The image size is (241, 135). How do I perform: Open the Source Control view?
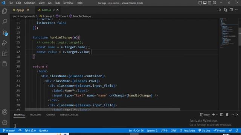(x=5, y=33)
